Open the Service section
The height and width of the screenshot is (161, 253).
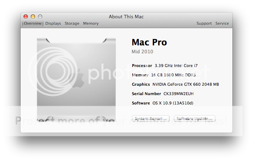coord(222,23)
